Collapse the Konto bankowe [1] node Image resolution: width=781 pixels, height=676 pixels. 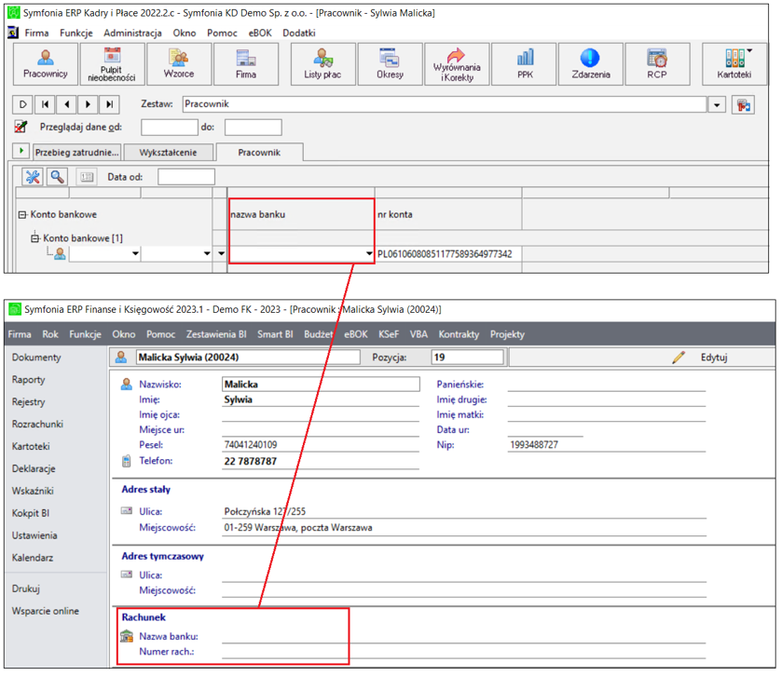click(34, 238)
